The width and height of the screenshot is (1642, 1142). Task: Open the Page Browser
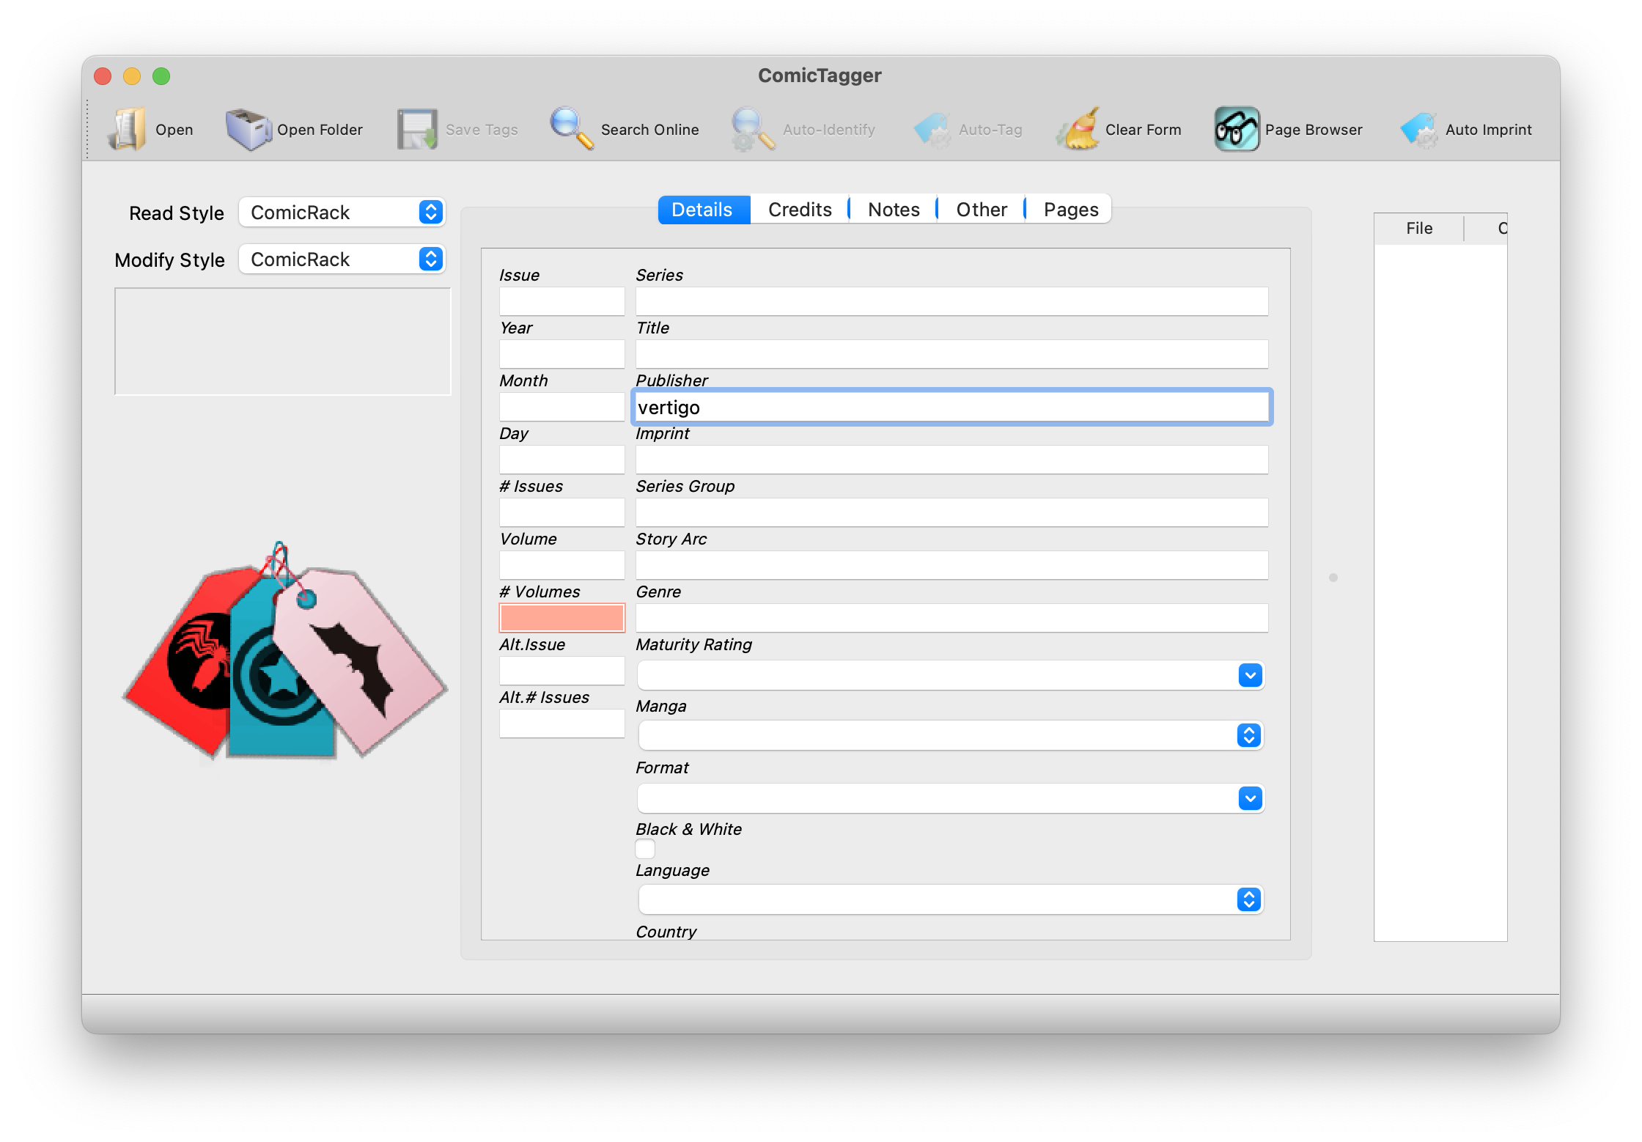click(1289, 129)
